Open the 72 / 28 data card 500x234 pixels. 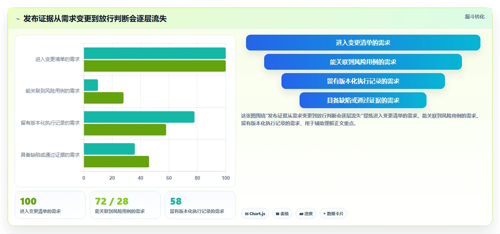click(x=125, y=205)
